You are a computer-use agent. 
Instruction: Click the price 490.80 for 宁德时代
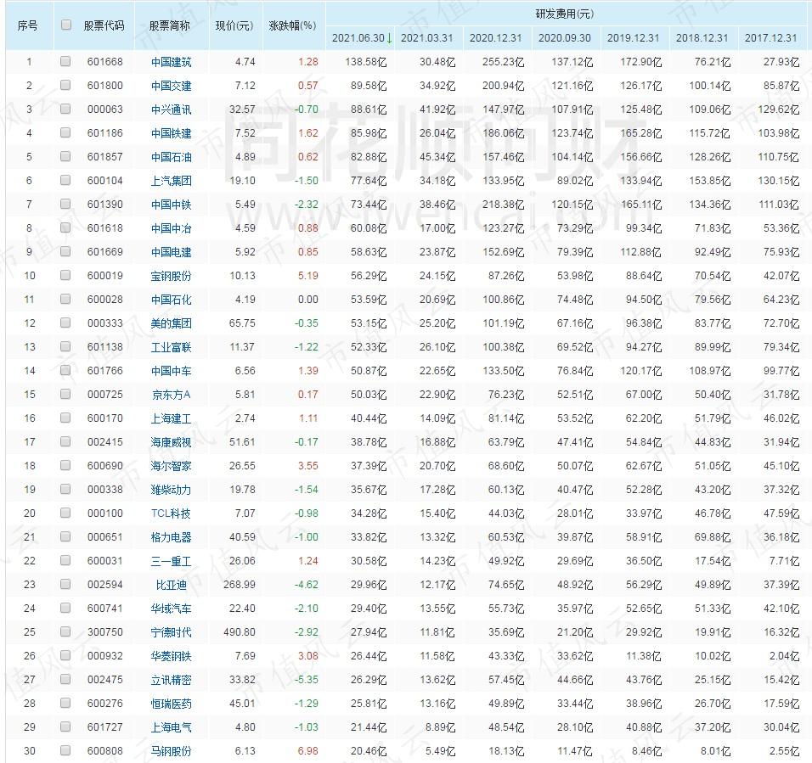point(240,632)
